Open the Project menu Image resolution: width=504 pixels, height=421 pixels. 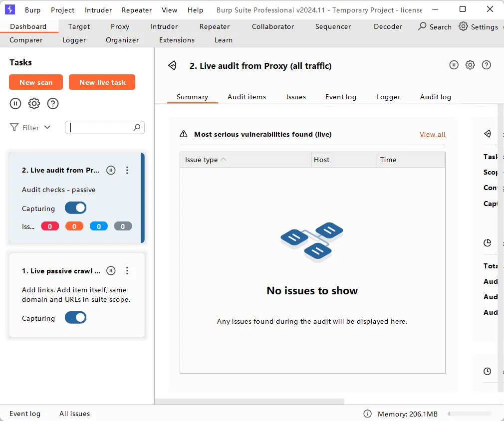[62, 10]
